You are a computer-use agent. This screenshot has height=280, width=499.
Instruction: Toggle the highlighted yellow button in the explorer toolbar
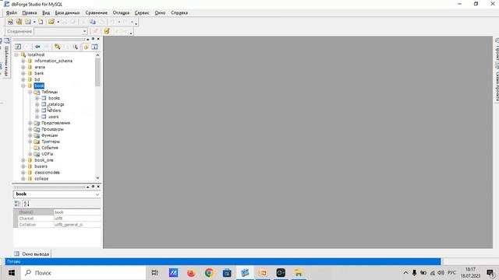pos(86,47)
